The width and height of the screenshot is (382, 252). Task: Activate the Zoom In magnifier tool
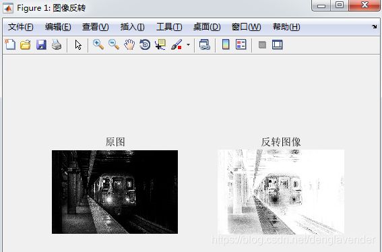[x=98, y=44]
